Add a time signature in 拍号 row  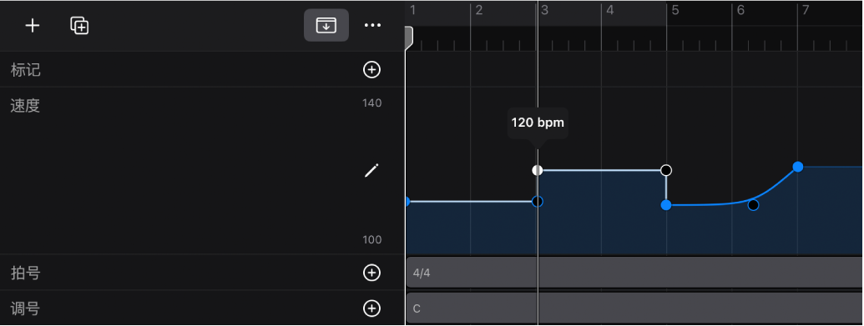click(x=372, y=273)
